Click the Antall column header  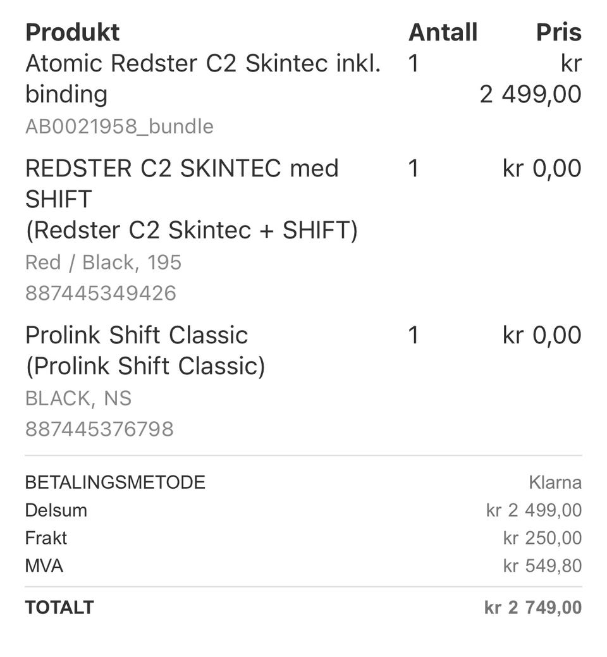443,32
